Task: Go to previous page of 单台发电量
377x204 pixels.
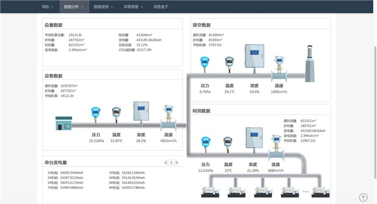Action: click(165, 163)
